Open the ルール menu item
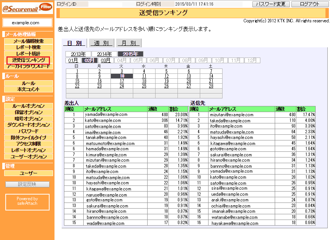330x240 pixels. 28,83
